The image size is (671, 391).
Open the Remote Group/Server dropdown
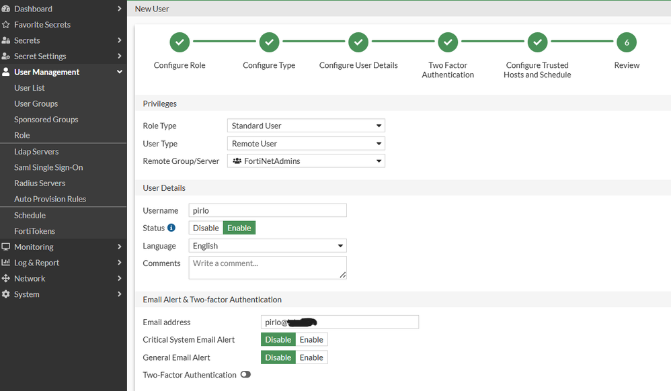[x=306, y=161]
